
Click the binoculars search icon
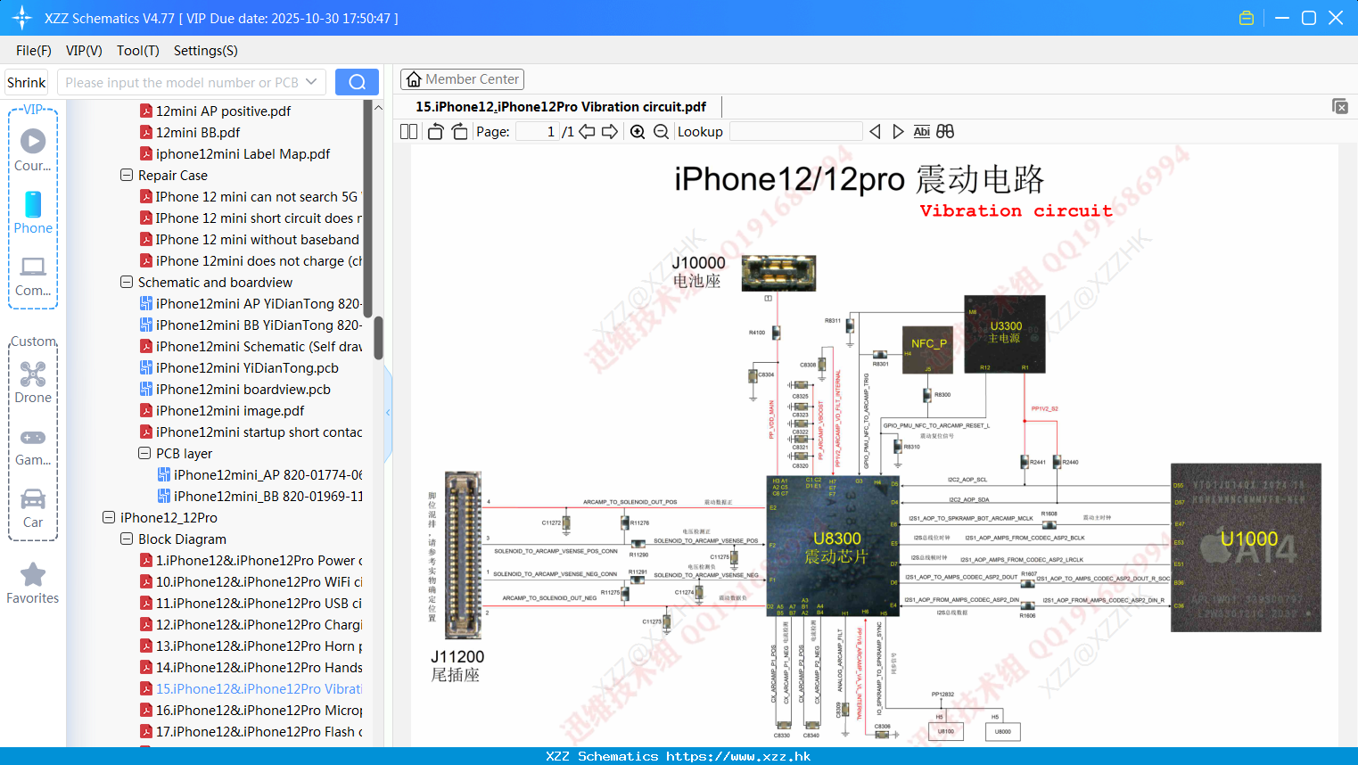pos(945,132)
